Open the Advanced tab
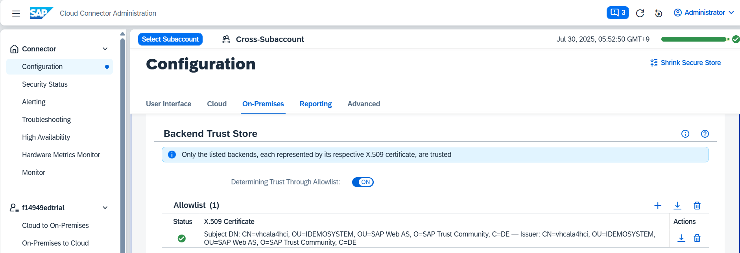This screenshot has height=253, width=740. click(364, 104)
